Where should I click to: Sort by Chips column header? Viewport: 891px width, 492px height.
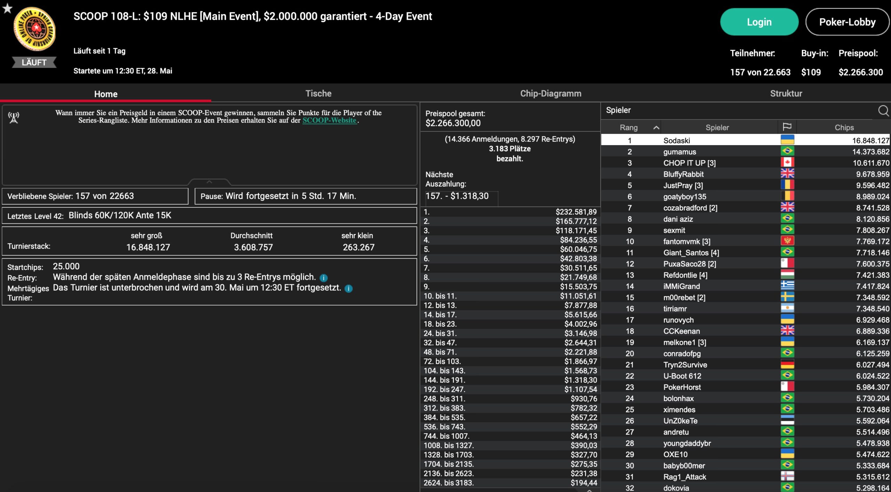pos(844,128)
